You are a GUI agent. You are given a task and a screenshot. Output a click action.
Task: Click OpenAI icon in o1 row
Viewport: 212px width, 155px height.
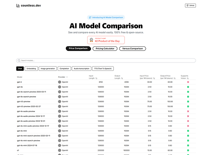(x=60, y=150)
